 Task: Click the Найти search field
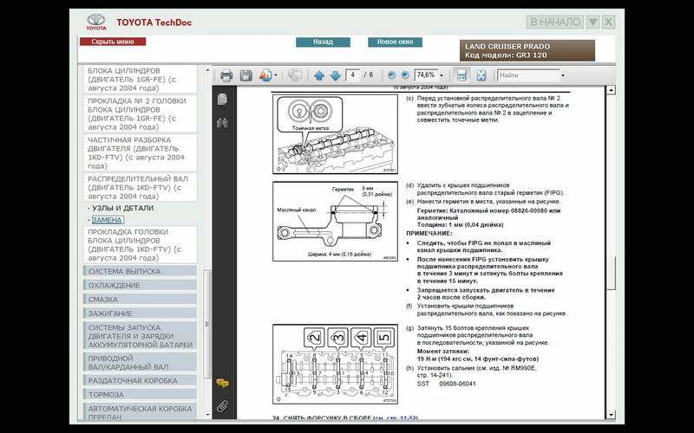528,75
